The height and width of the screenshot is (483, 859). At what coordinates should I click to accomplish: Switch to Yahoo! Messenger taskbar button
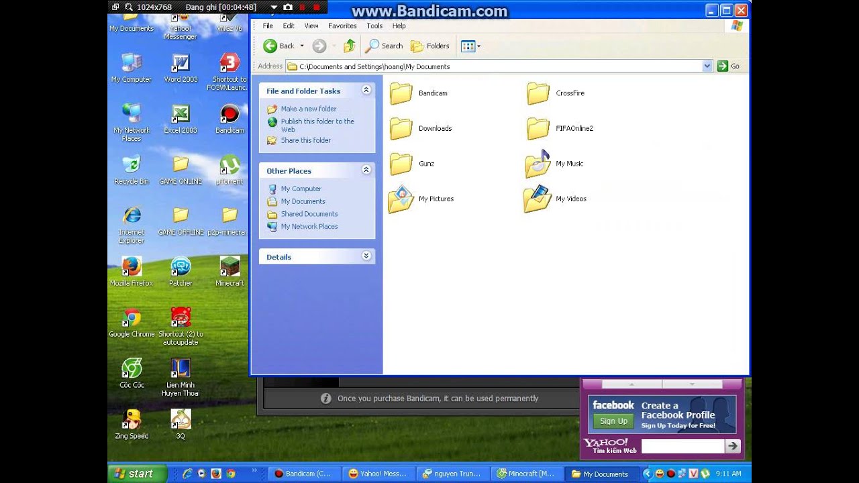pos(378,474)
